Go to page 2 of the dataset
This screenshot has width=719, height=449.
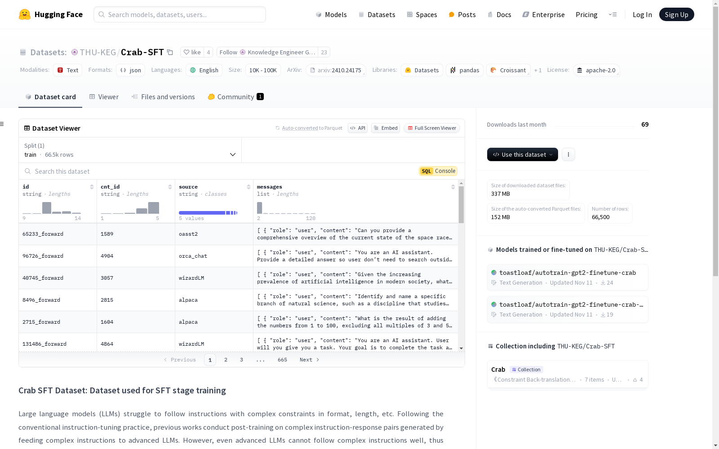[226, 360]
